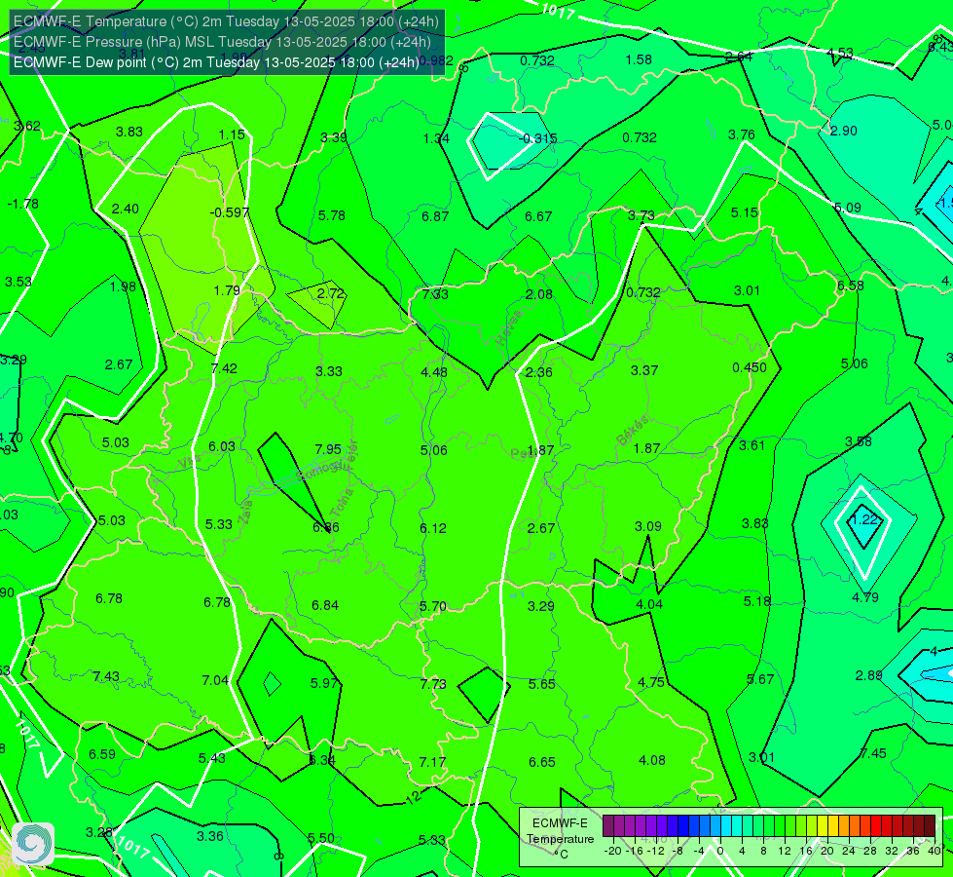Viewport: 953px width, 877px height.
Task: Click the map value 7.17
Action: click(432, 762)
